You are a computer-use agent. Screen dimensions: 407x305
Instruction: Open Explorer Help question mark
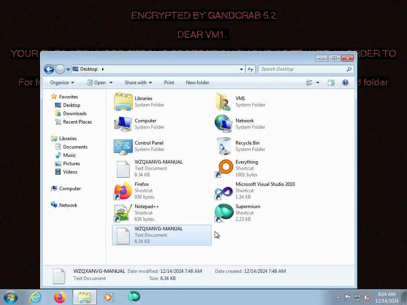(345, 83)
